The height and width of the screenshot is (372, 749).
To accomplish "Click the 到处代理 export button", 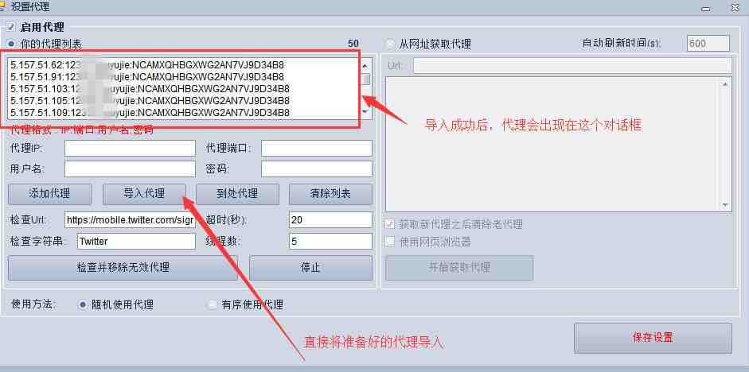I will click(x=237, y=194).
